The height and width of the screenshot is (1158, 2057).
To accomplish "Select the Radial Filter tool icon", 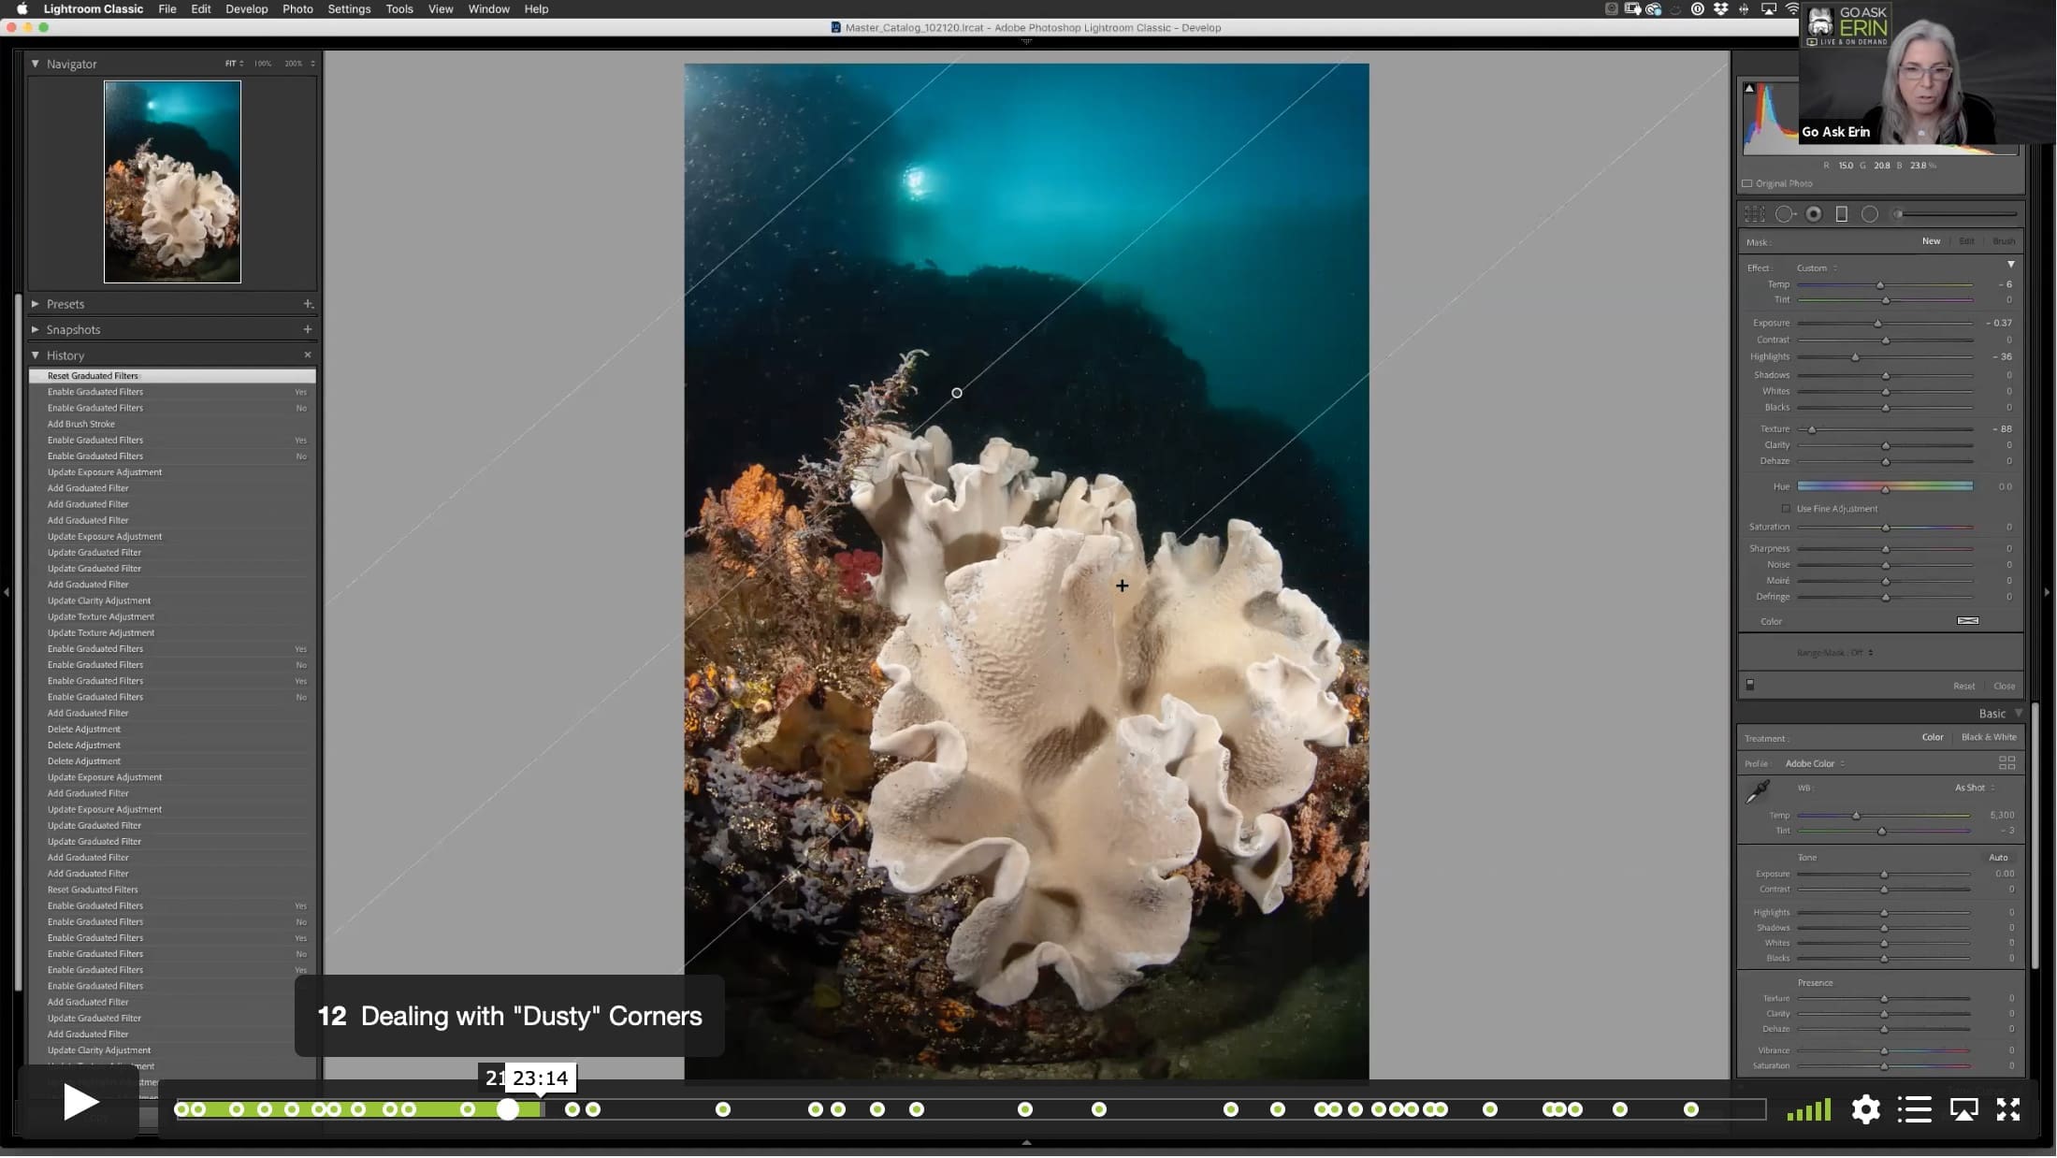I will pos(1869,214).
